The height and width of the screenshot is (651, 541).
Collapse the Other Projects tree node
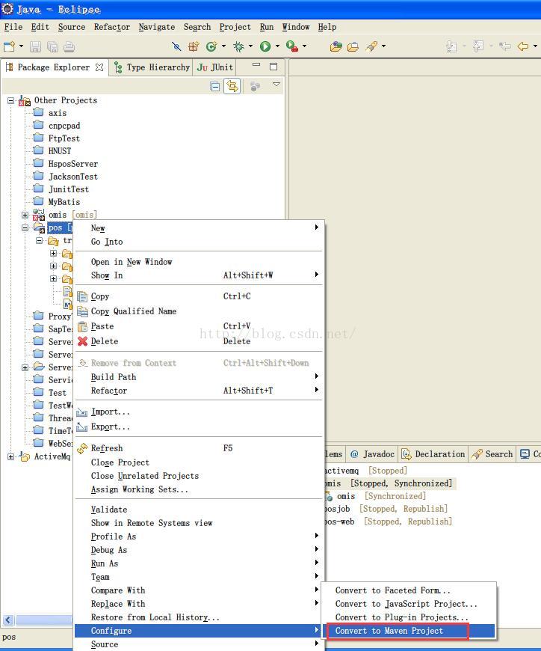(x=11, y=100)
